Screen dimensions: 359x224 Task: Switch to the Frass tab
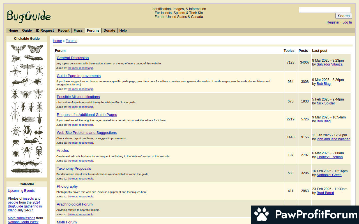click(x=78, y=31)
